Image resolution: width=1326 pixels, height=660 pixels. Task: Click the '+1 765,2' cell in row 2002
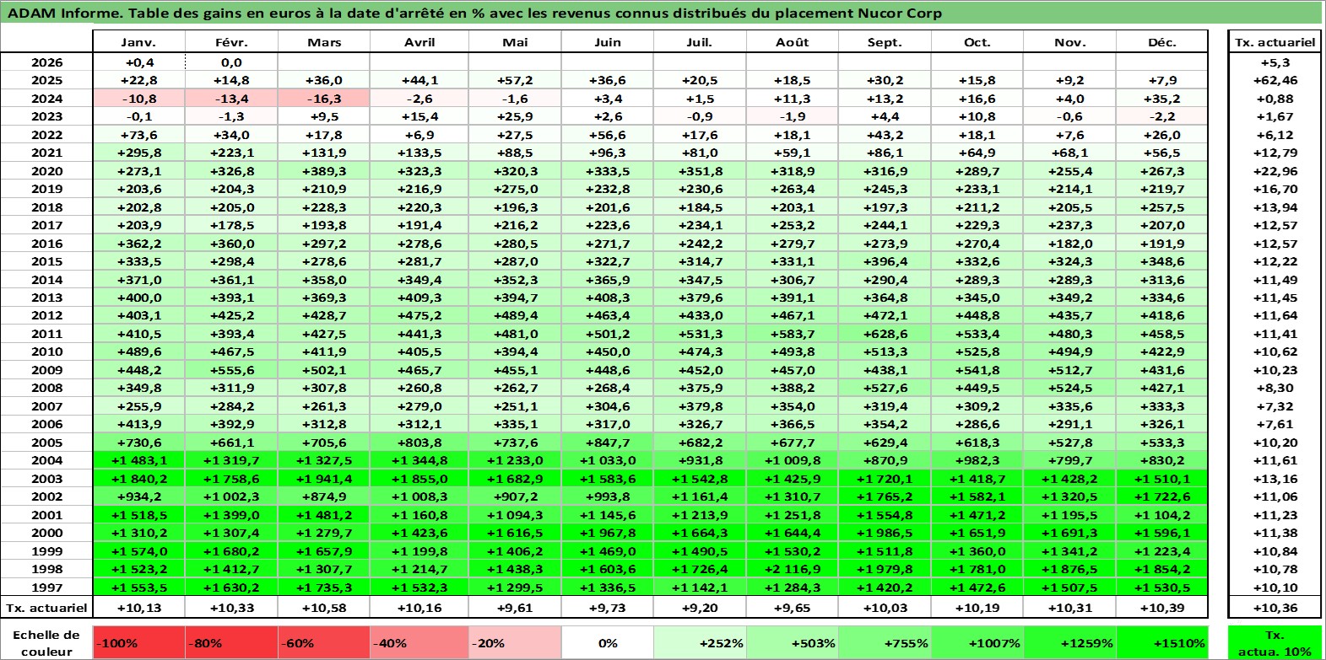pos(885,496)
